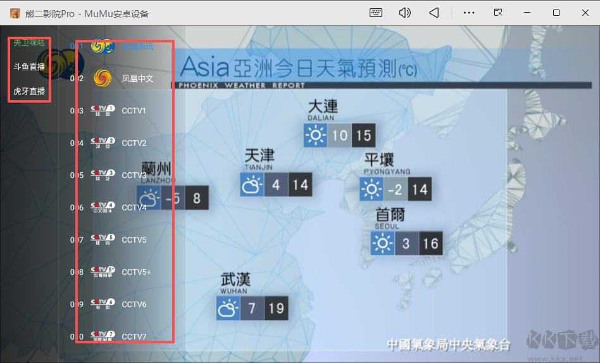The height and width of the screenshot is (363, 600).
Task: Click the window-on-top pin icon
Action: [498, 13]
